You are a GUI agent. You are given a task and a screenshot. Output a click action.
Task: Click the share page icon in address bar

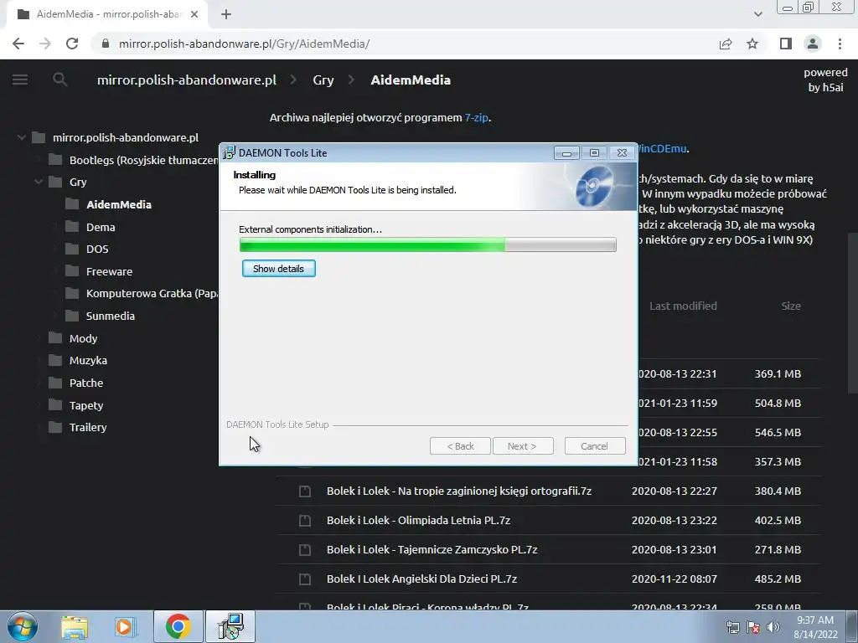point(726,44)
